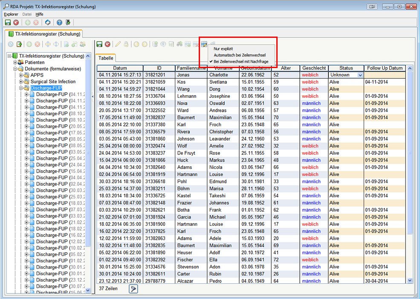This screenshot has height=299, width=420.
Task: Click the exit door icon in main toolbar
Action: pos(68,23)
